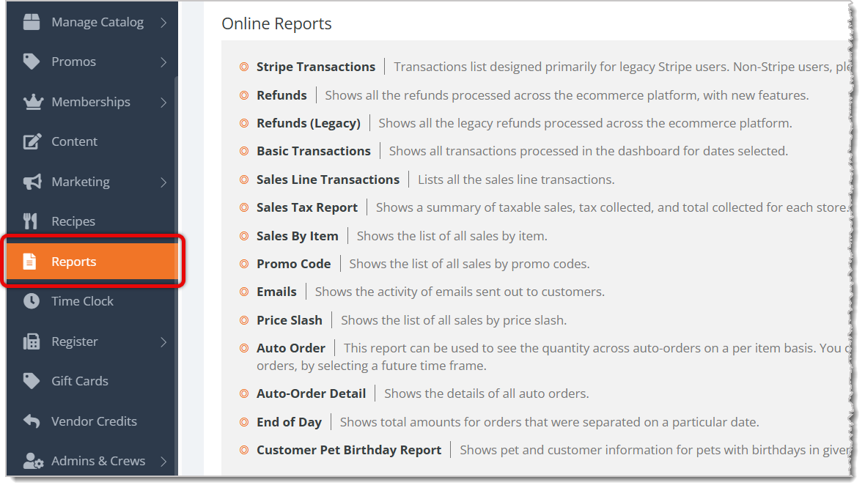
Task: Open the End of Day report
Action: pos(289,422)
